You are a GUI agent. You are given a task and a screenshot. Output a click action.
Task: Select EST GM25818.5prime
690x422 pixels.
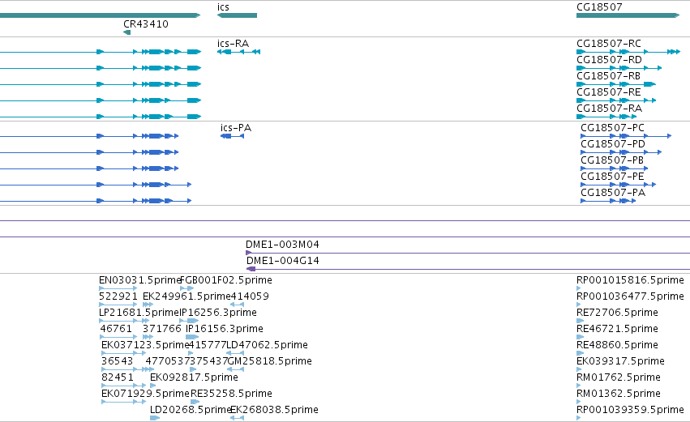point(270,361)
